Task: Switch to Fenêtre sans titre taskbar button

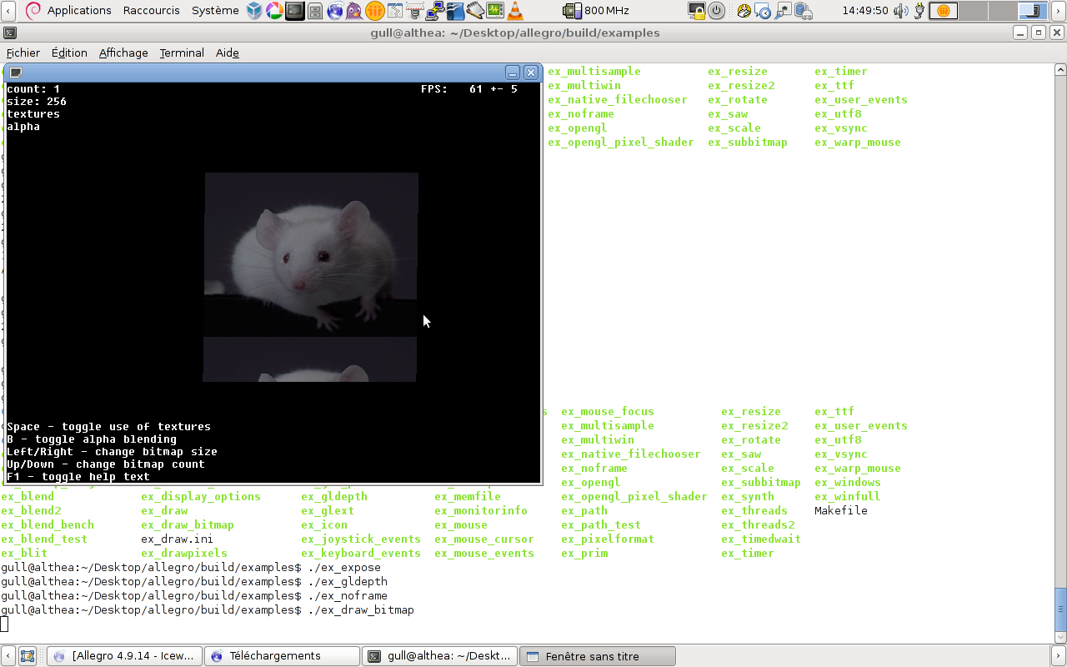Action: pos(597,656)
